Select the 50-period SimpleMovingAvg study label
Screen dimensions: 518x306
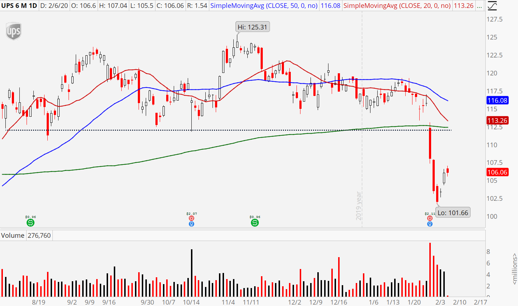264,6
